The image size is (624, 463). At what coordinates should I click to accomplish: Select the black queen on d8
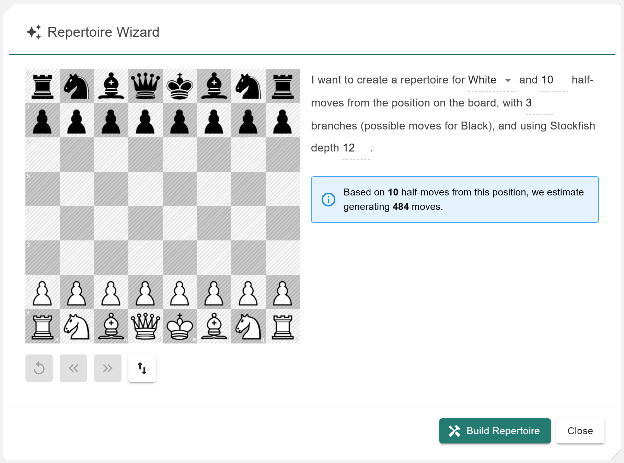[146, 86]
